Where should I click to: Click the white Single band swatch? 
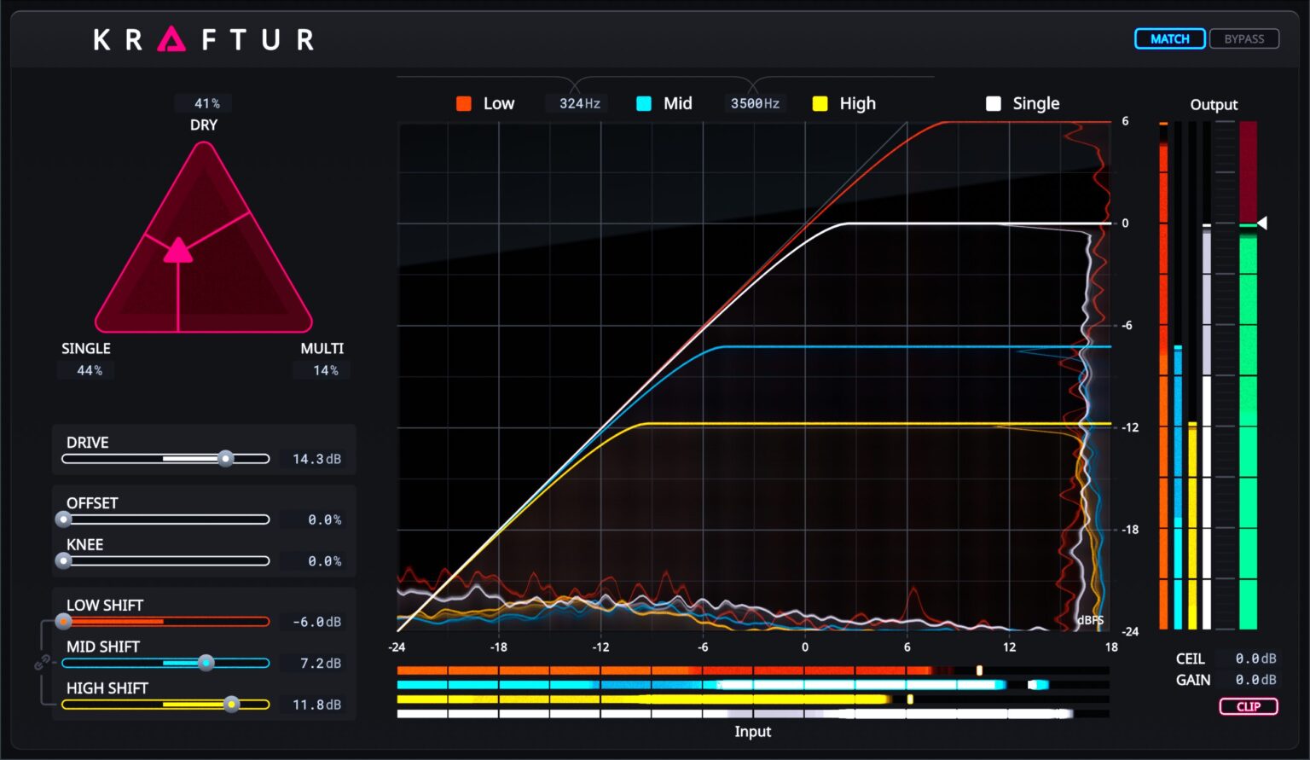(994, 104)
